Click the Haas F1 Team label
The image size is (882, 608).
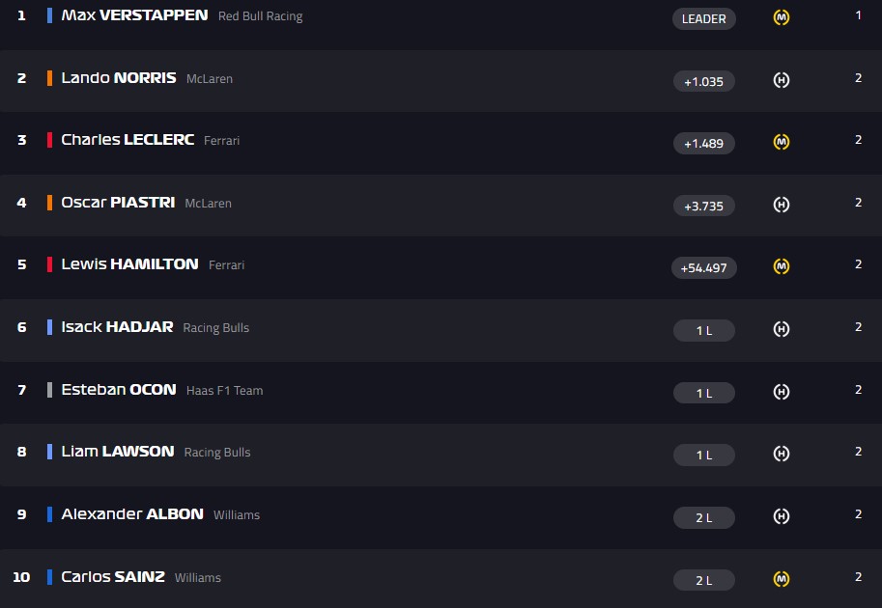tap(224, 391)
